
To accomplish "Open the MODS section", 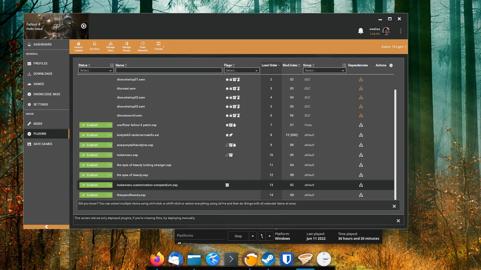I will (38, 123).
